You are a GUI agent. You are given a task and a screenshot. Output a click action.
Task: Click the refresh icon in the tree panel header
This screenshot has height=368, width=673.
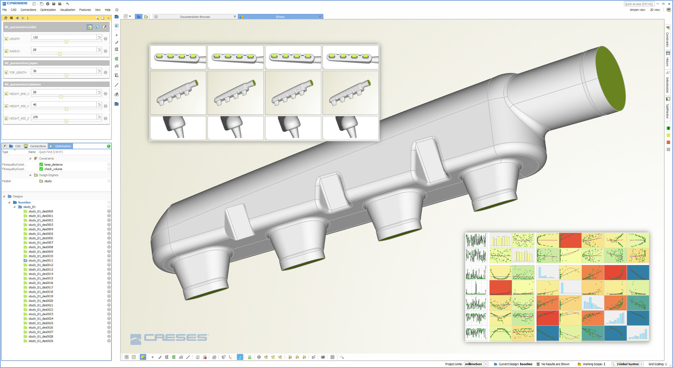coord(109,146)
